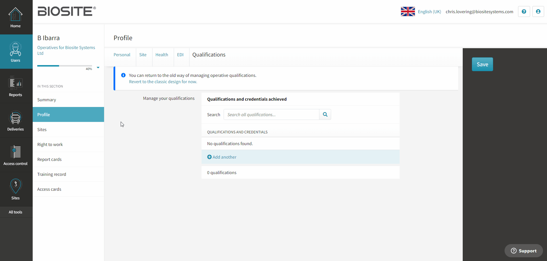547x261 pixels.
Task: Click Revert to the classic design link
Action: 163,82
